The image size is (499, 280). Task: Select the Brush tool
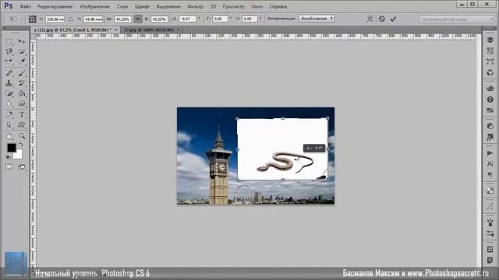coord(22,73)
